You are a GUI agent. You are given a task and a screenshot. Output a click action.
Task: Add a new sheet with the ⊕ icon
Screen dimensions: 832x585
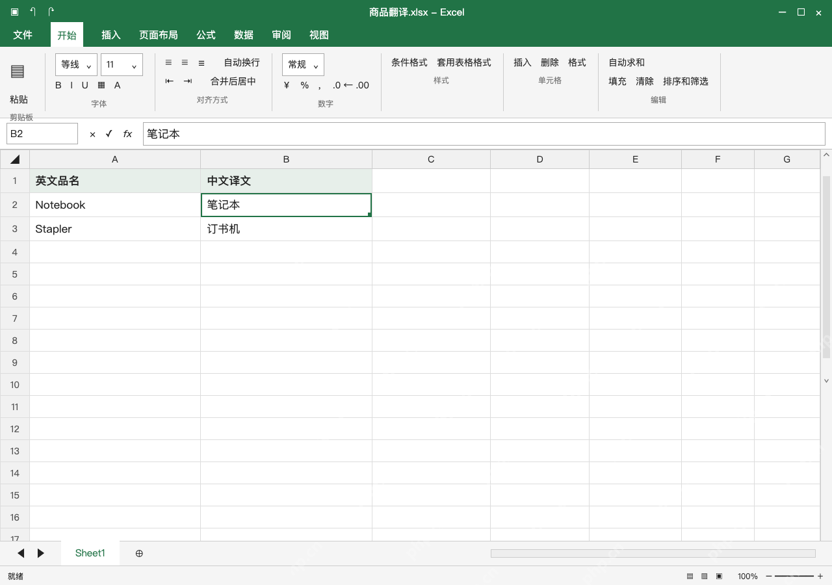point(139,553)
